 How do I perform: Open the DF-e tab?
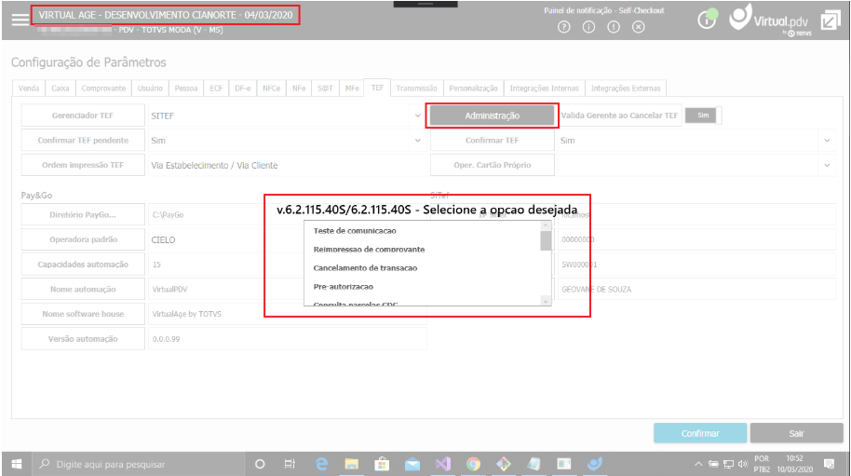click(x=243, y=88)
